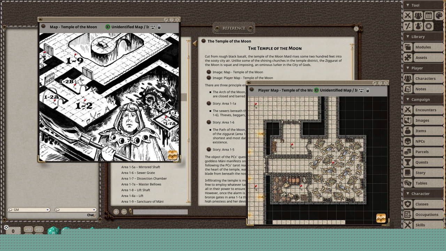Screen dimensions: 446x251
Task: Click the Story book icon
Action: coord(408,173)
